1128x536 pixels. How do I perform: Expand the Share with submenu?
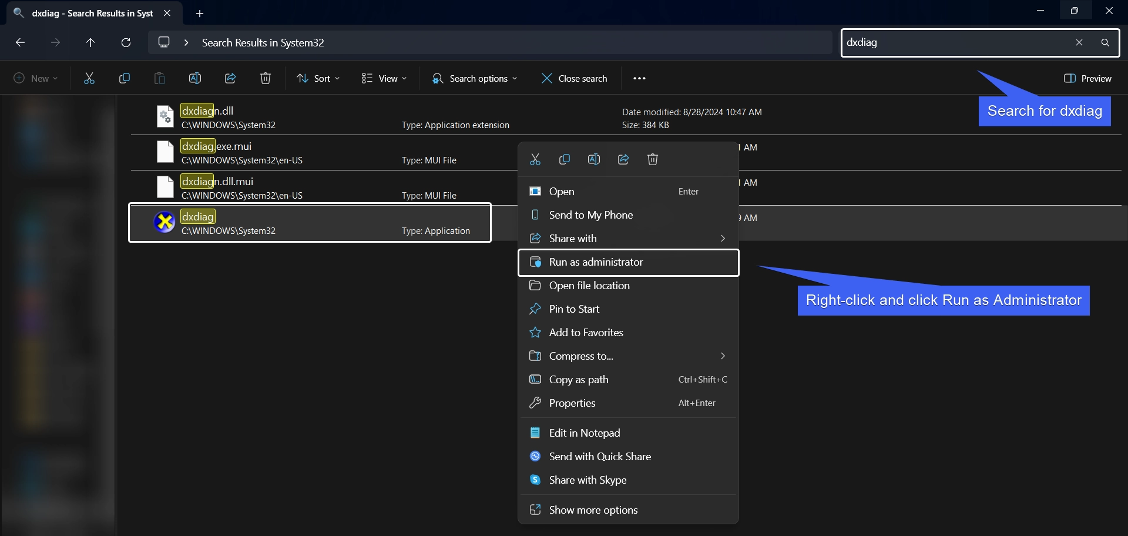[x=628, y=239]
